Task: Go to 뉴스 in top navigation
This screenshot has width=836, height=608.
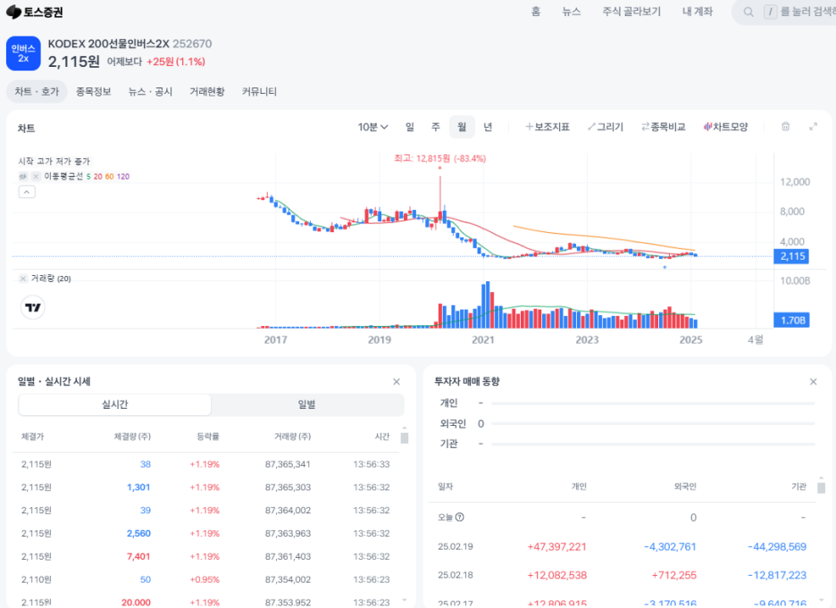Action: pos(571,12)
